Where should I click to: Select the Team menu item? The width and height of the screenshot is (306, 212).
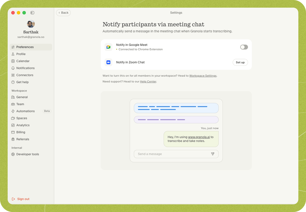[31, 104]
